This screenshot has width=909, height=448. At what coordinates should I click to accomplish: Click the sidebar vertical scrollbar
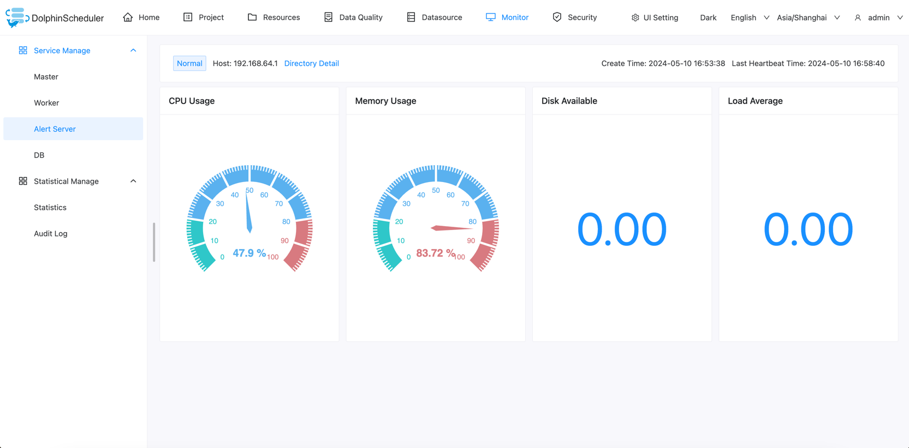tap(154, 242)
